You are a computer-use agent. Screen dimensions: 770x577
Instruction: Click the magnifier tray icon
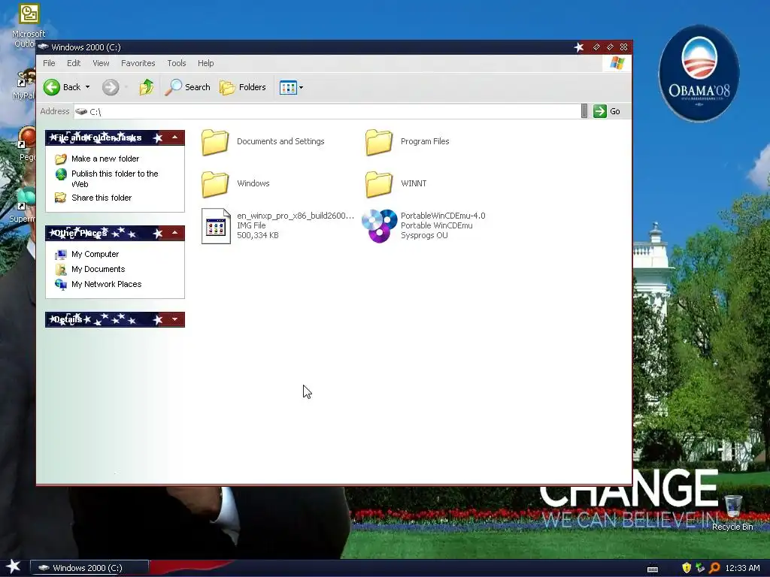pyautogui.click(x=714, y=568)
